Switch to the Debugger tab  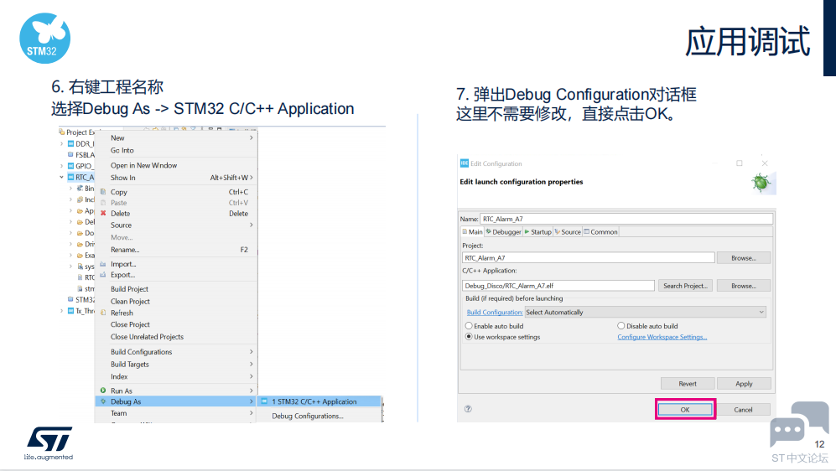click(x=503, y=232)
